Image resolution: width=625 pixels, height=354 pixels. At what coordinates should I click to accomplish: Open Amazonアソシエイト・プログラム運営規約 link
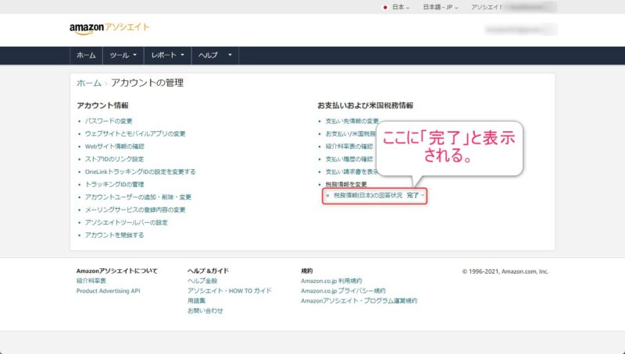tap(359, 301)
